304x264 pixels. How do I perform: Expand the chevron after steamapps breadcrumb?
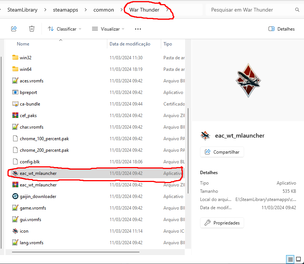point(86,10)
